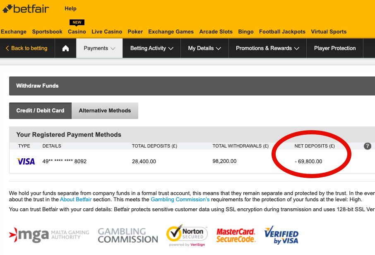Open the Exchange section
The image size is (375, 255).
click(14, 32)
